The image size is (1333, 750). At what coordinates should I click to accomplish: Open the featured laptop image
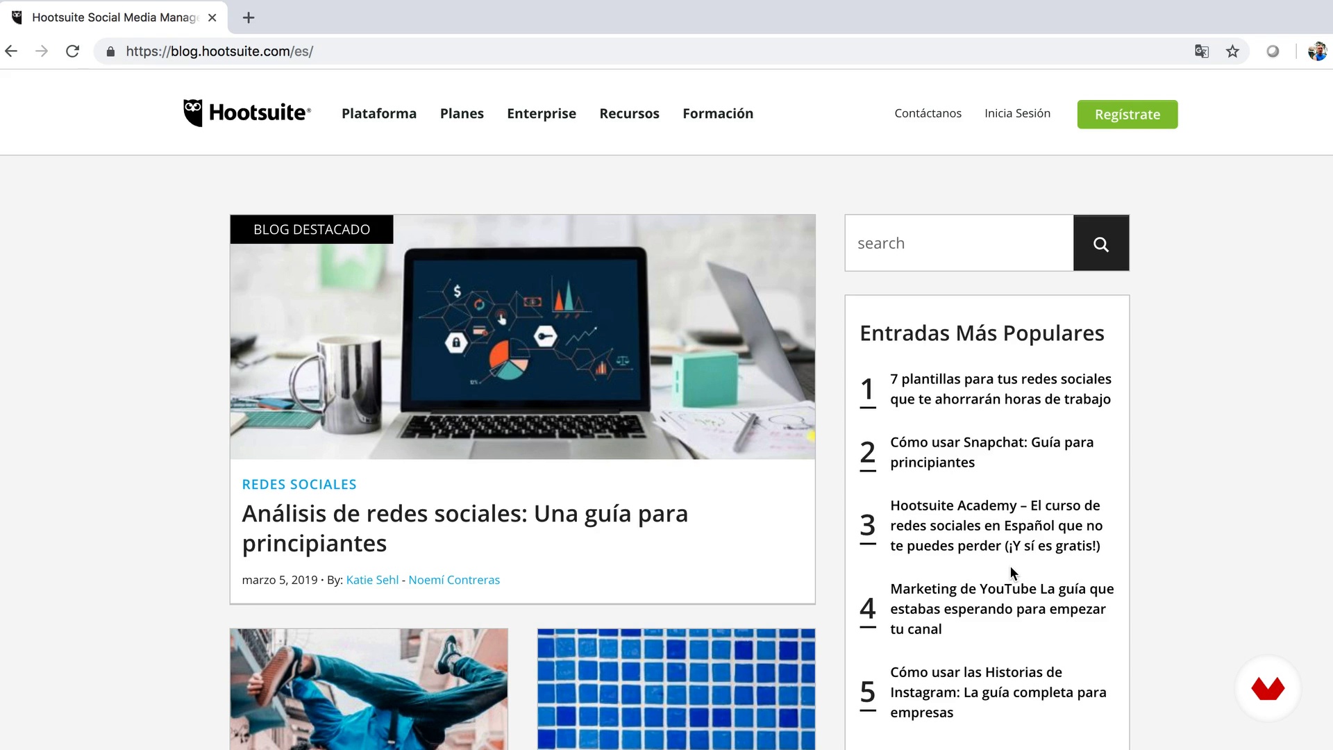(523, 337)
